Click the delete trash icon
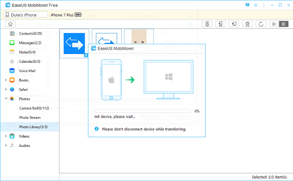The width and height of the screenshot is (293, 181). point(248,24)
